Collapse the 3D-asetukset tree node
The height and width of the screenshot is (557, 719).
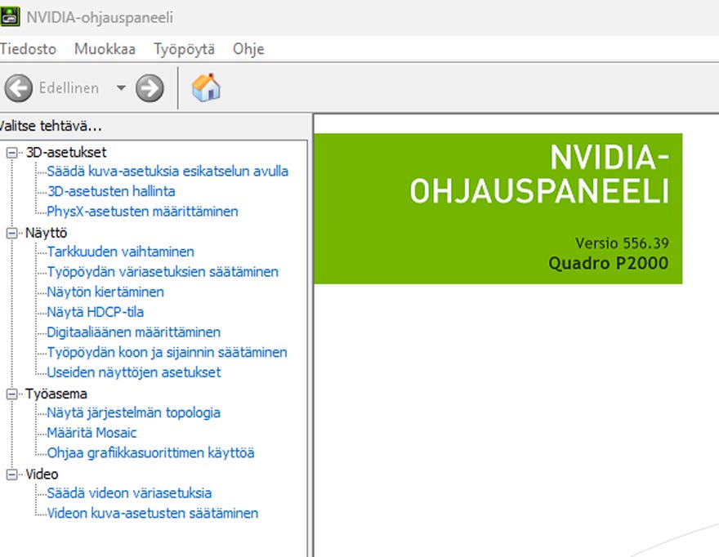[x=12, y=153]
